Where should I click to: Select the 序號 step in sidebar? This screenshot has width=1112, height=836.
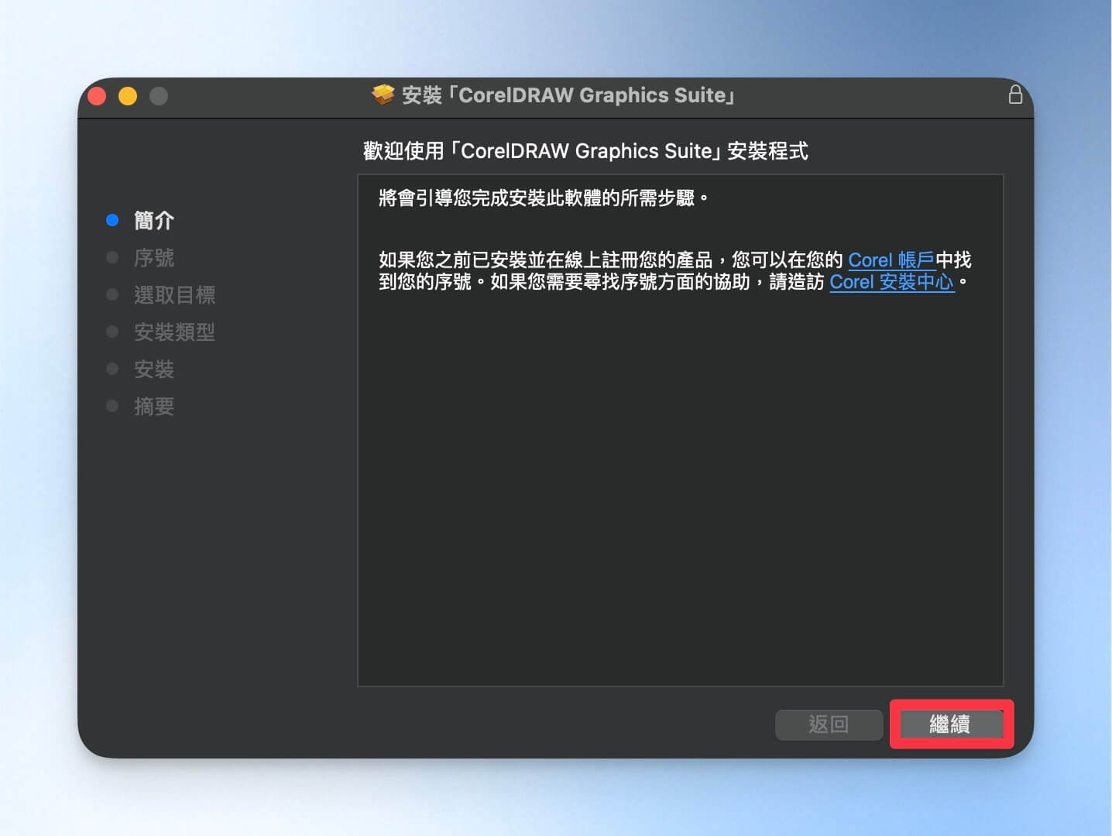[154, 258]
